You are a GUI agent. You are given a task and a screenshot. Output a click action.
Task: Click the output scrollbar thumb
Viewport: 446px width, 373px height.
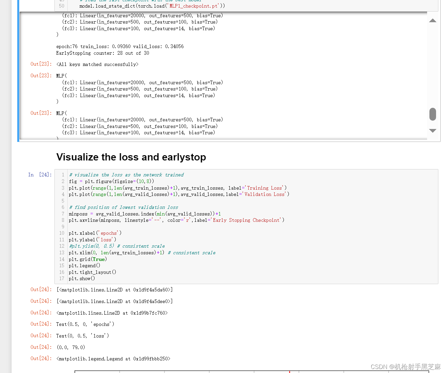[432, 114]
